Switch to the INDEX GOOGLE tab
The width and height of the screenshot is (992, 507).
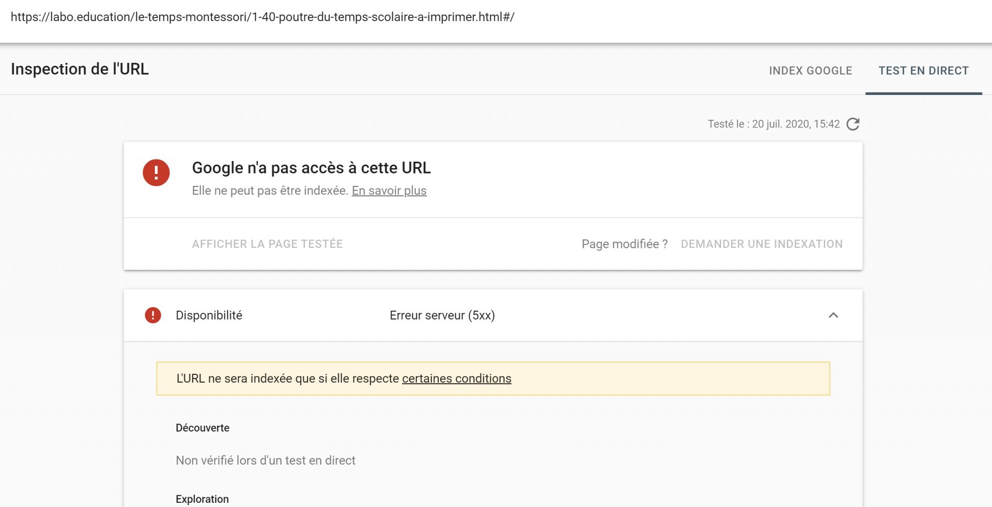pyautogui.click(x=810, y=71)
